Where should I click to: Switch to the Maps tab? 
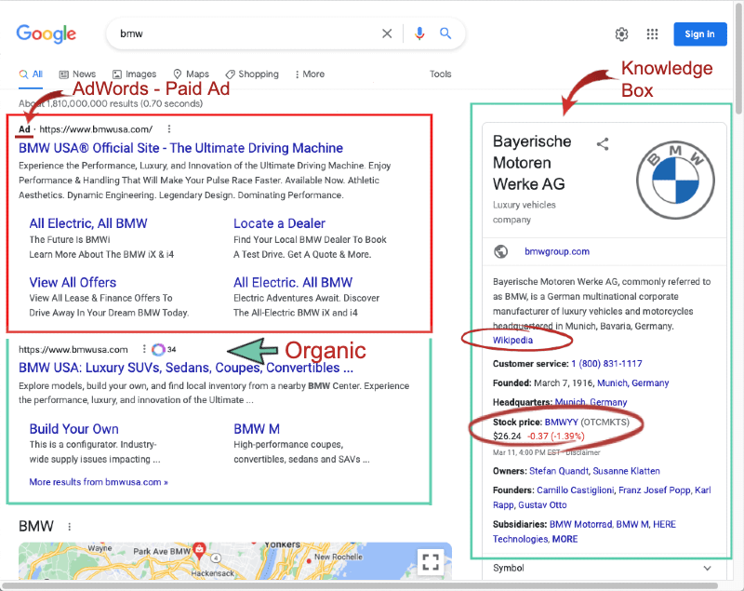[x=191, y=74]
